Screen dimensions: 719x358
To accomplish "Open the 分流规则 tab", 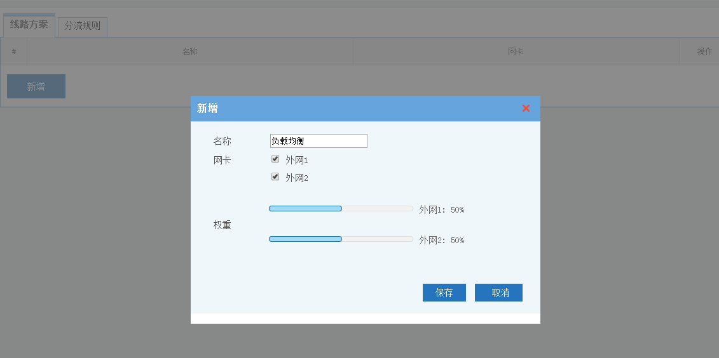I will coord(83,27).
